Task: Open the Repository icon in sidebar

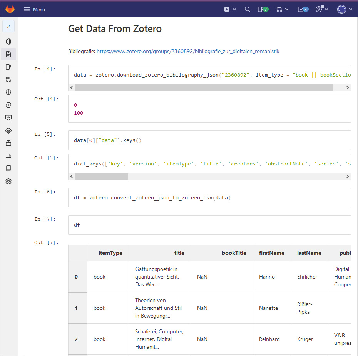Action: (8, 54)
